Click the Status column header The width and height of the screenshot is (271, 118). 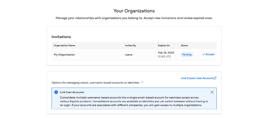tap(184, 46)
